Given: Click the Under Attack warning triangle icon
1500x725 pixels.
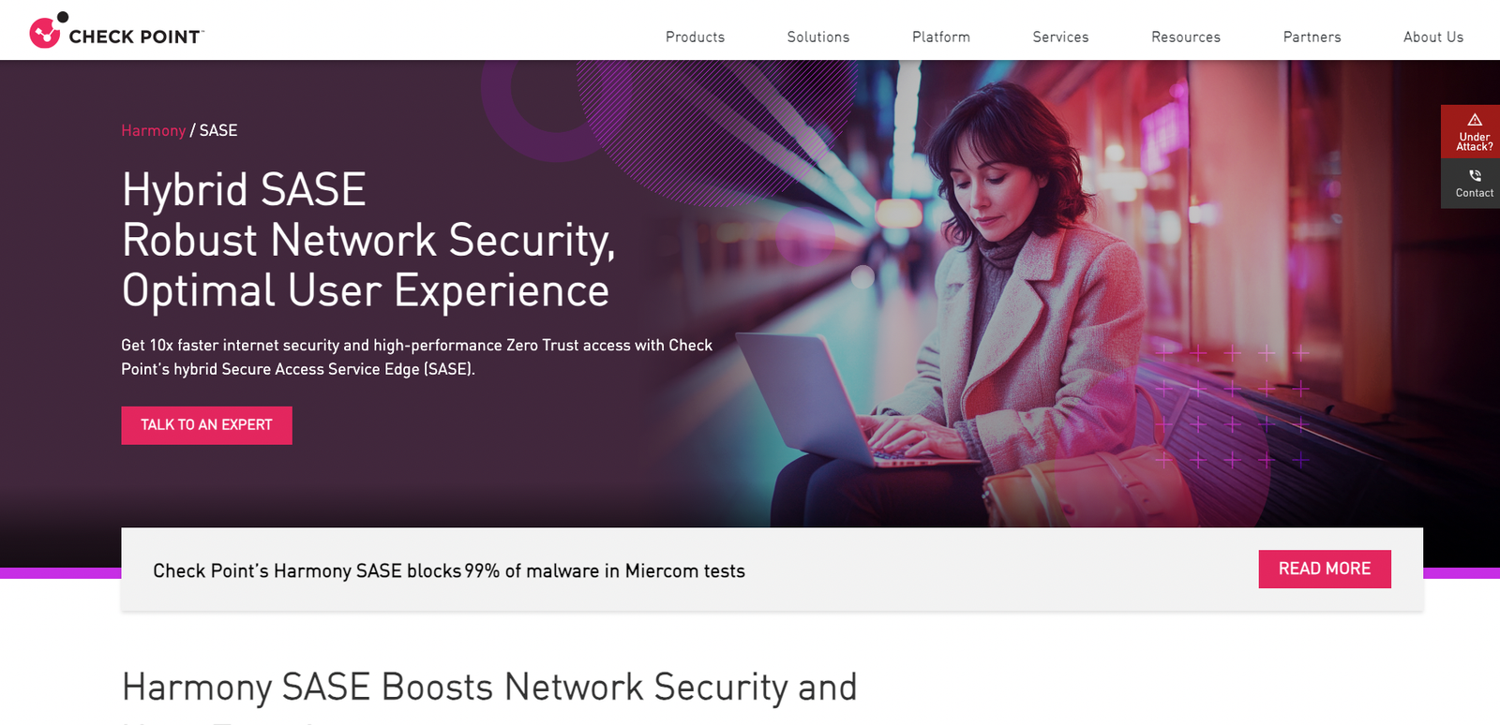Looking at the screenshot, I should [x=1475, y=120].
